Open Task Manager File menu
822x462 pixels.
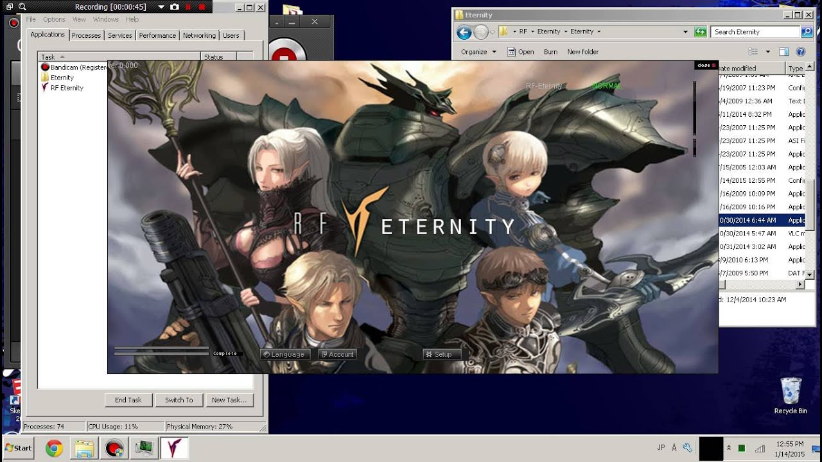(31, 19)
